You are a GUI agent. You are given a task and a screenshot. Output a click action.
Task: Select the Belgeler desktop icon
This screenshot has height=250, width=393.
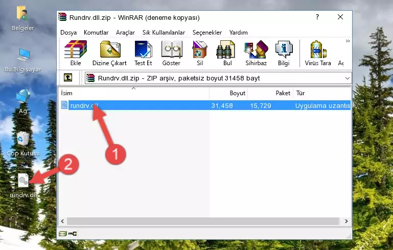[22, 18]
